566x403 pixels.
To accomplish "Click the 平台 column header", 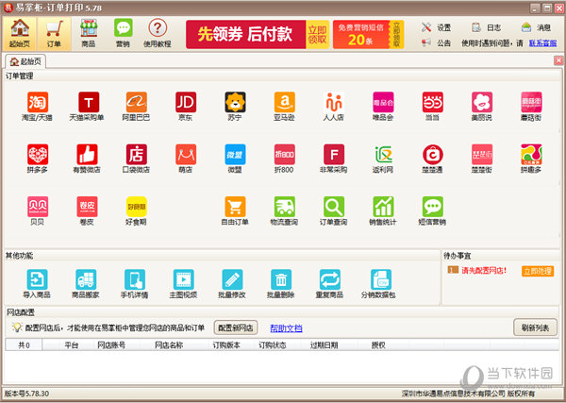I will tap(72, 345).
